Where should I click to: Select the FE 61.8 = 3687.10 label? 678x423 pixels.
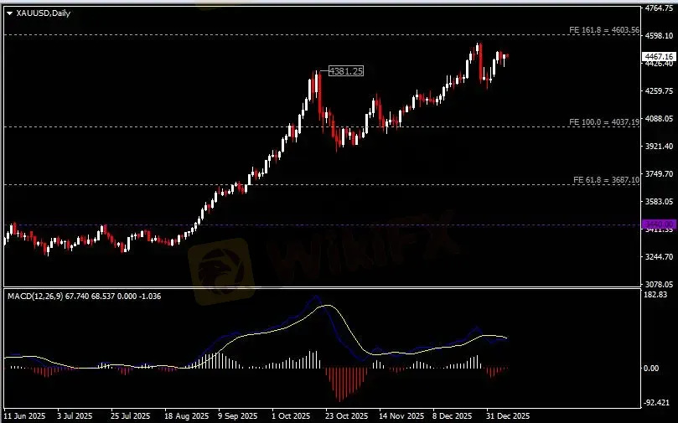coord(606,180)
